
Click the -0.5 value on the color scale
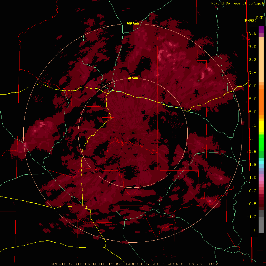[x=252, y=204]
